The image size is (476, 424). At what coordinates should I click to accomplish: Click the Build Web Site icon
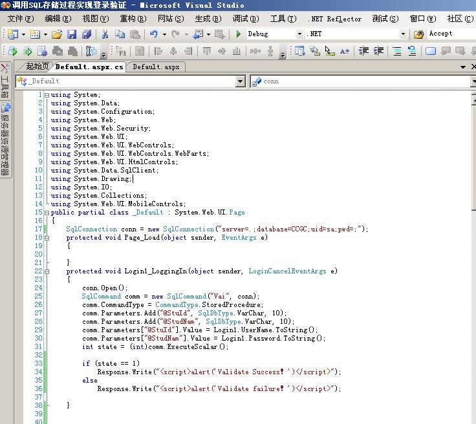(x=28, y=51)
